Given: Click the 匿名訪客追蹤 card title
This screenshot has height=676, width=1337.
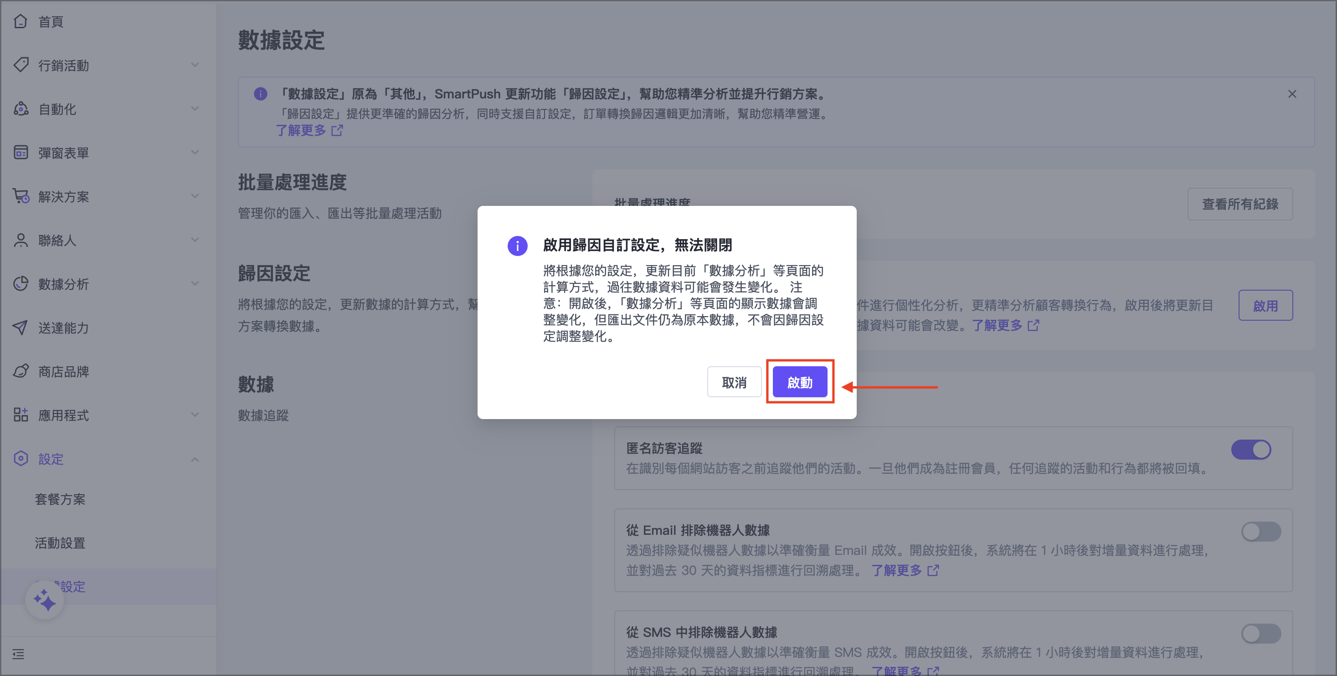Looking at the screenshot, I should tap(664, 448).
